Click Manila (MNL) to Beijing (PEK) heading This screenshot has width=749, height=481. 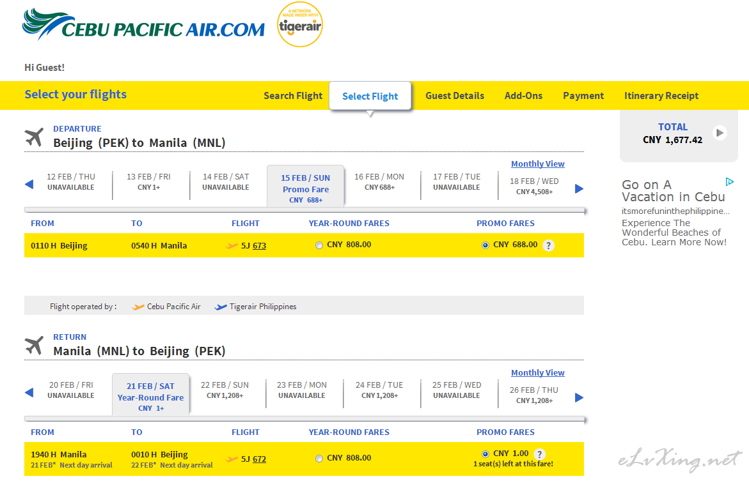coord(139,351)
